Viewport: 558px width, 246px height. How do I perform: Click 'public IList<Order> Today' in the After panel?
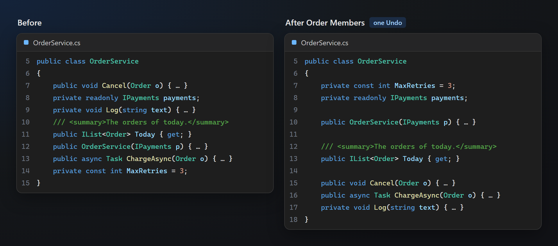click(372, 159)
